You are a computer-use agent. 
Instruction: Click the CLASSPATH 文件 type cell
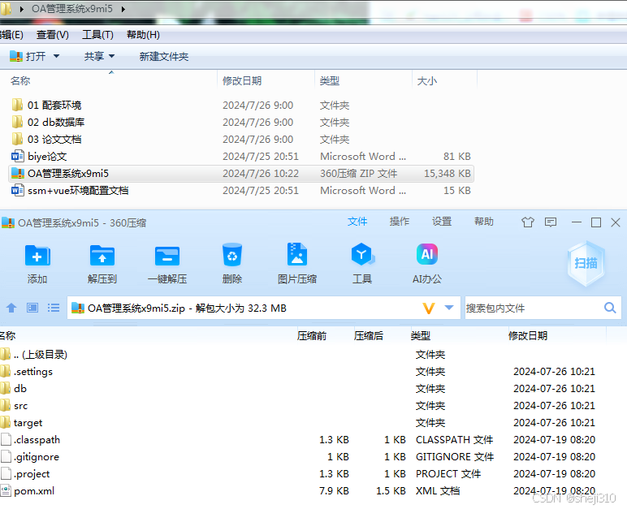pos(454,439)
